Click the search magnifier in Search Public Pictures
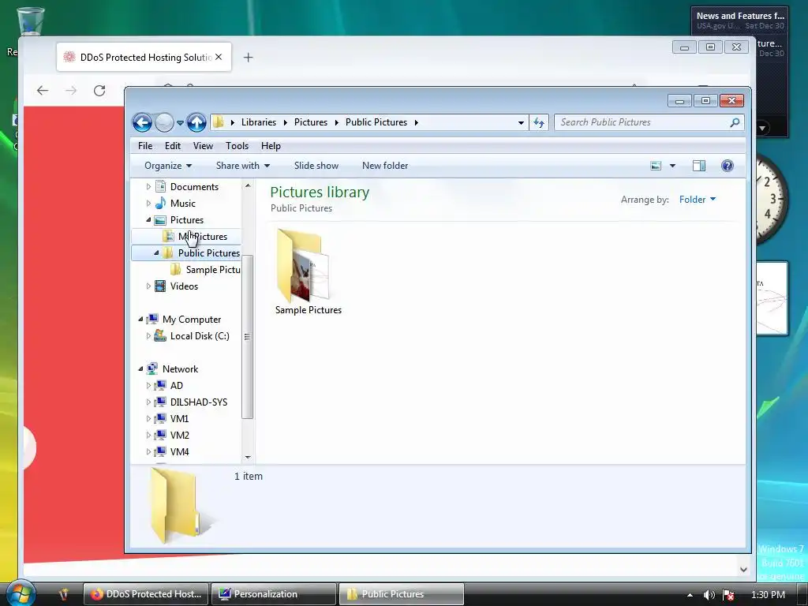808x606 pixels. pyautogui.click(x=735, y=122)
